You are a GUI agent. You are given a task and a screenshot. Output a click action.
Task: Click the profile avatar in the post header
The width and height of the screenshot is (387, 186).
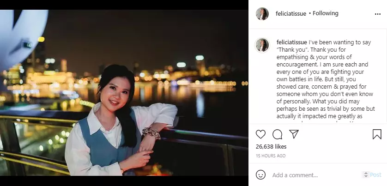pyautogui.click(x=262, y=14)
